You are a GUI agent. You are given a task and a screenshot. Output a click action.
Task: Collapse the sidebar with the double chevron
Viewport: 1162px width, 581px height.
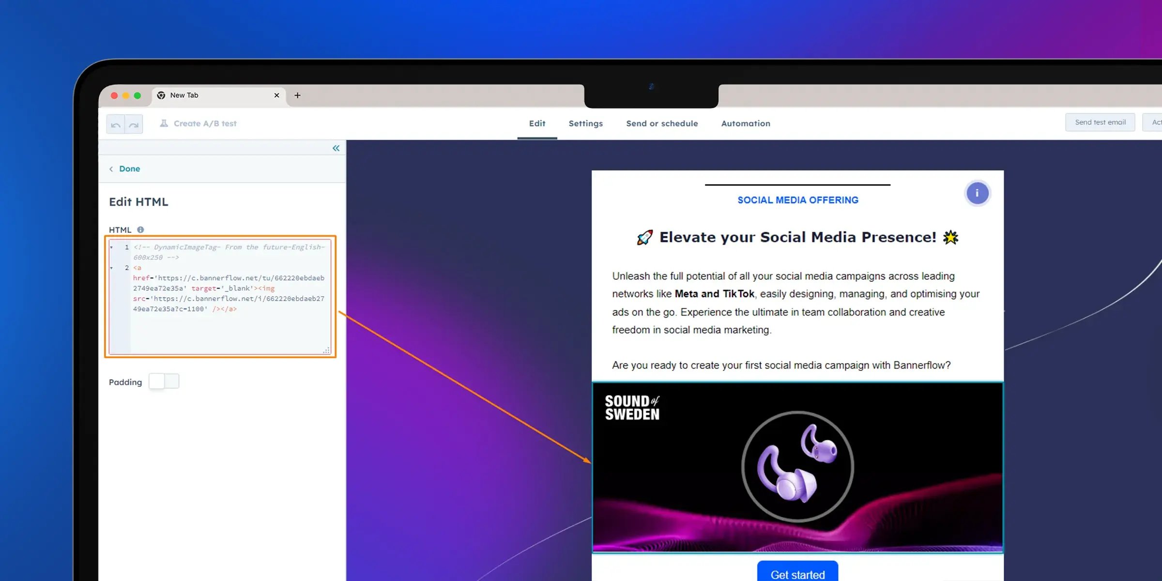(336, 148)
